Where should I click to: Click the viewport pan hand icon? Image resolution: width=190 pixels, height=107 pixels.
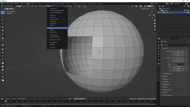pos(155,23)
